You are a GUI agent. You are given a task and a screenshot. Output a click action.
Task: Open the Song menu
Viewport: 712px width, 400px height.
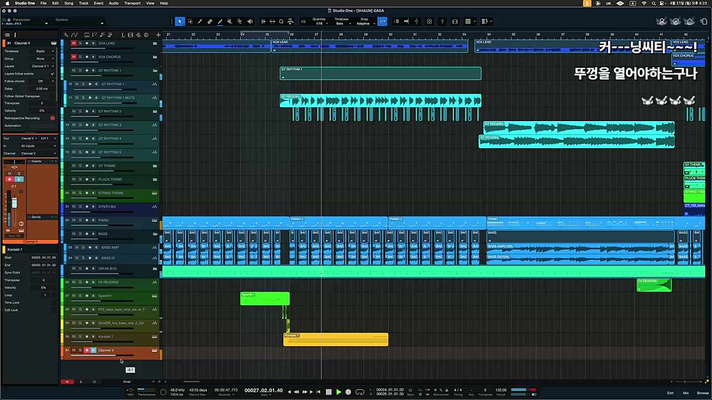point(68,3)
